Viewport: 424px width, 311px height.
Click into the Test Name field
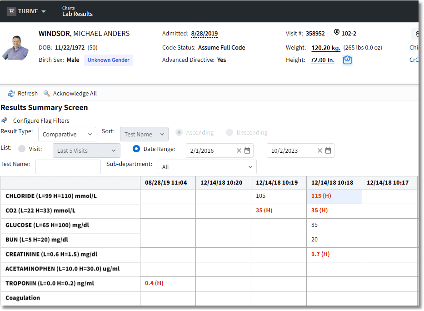pyautogui.click(x=68, y=167)
